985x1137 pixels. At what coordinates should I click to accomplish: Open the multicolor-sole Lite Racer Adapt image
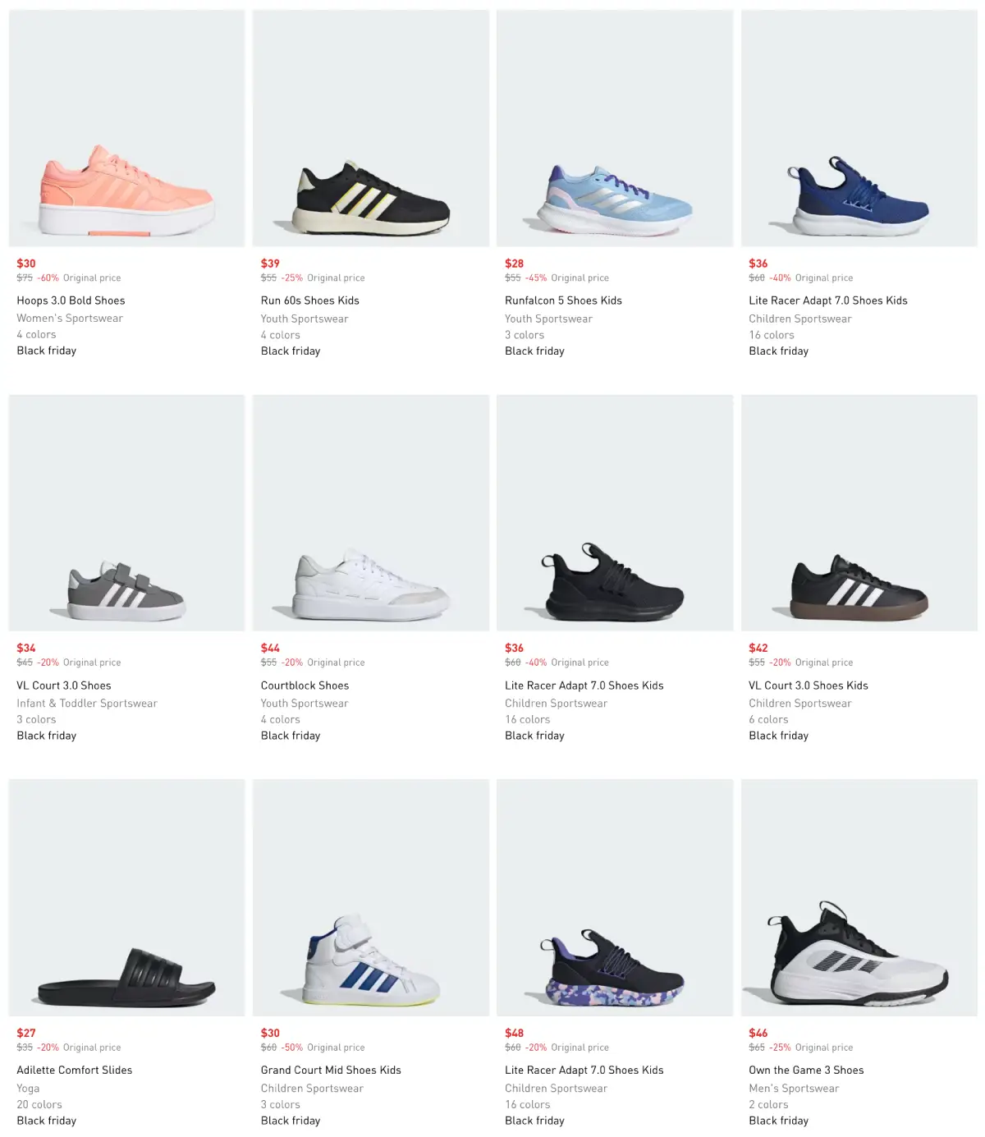(615, 898)
